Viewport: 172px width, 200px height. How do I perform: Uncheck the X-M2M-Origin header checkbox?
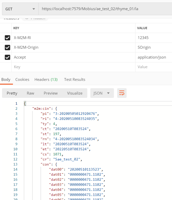7,47
